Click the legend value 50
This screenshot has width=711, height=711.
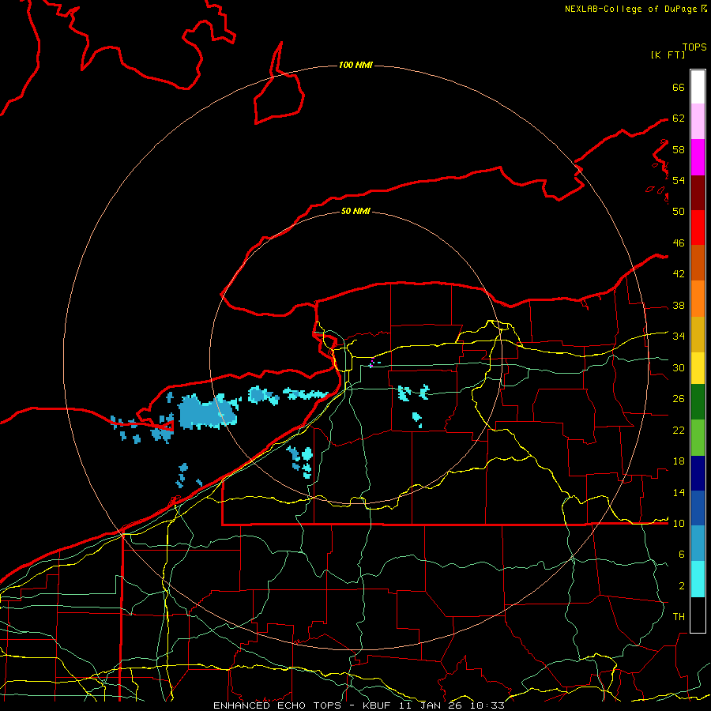click(679, 212)
